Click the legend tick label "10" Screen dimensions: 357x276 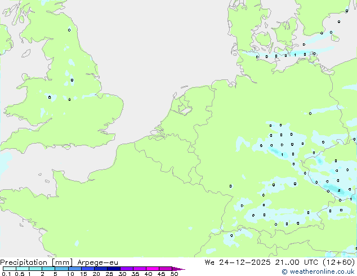tap(70, 274)
